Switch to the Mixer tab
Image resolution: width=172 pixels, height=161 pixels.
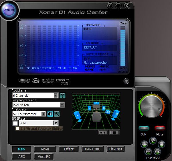(x=45, y=149)
